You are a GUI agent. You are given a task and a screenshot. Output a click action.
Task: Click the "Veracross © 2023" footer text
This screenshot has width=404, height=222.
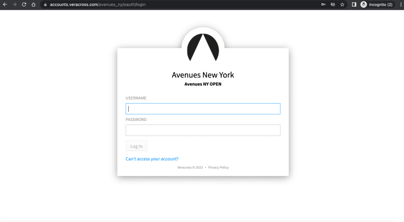(x=190, y=167)
